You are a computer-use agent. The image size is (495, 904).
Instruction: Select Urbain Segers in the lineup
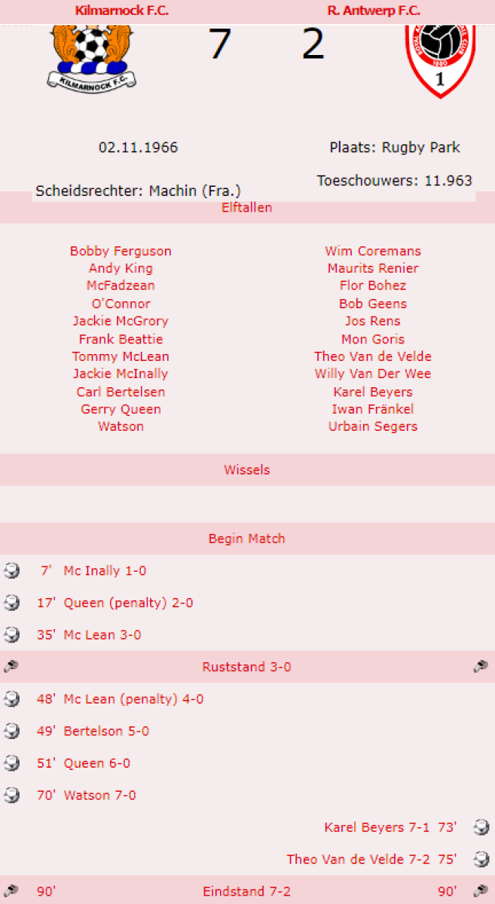[373, 426]
